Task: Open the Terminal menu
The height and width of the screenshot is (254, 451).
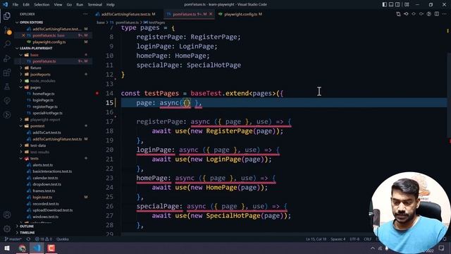Action: 95,5
